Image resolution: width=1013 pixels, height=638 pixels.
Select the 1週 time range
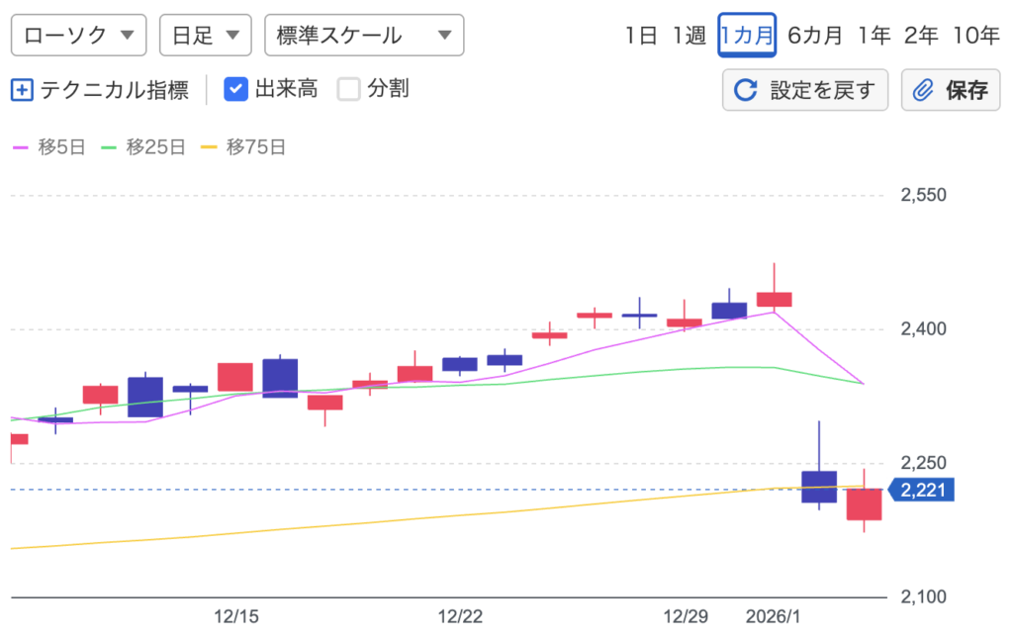click(689, 36)
